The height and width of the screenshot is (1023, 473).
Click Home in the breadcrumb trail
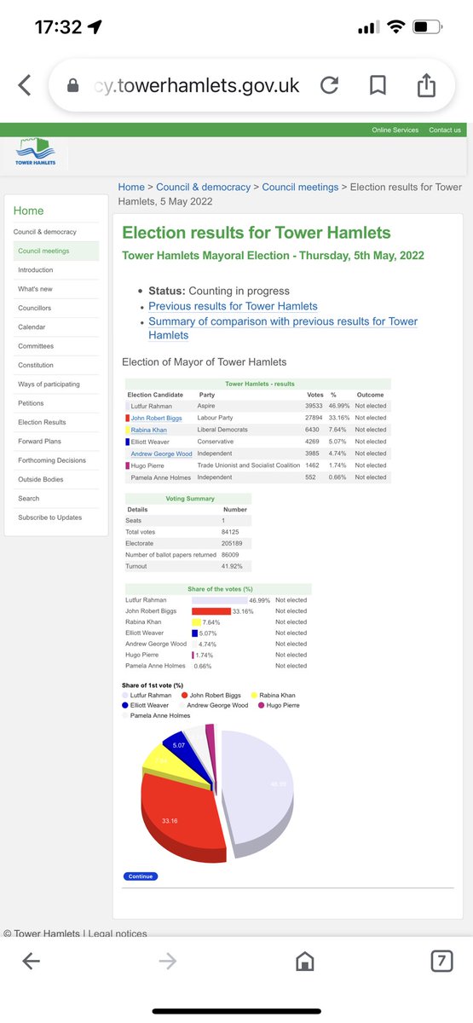point(131,187)
